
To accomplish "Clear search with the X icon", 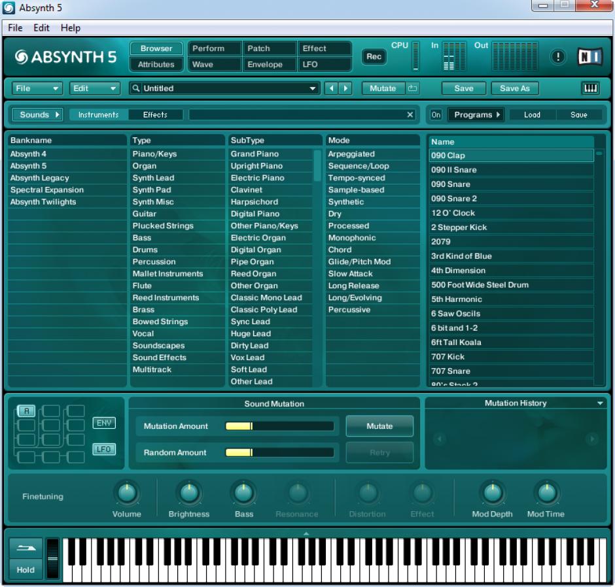I will tap(410, 114).
